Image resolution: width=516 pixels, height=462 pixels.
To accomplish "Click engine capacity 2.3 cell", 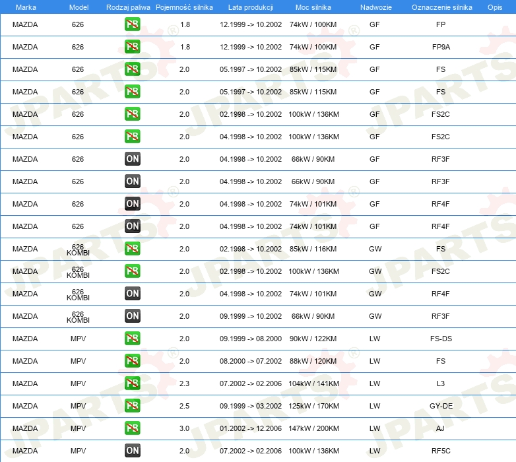I will tap(184, 383).
